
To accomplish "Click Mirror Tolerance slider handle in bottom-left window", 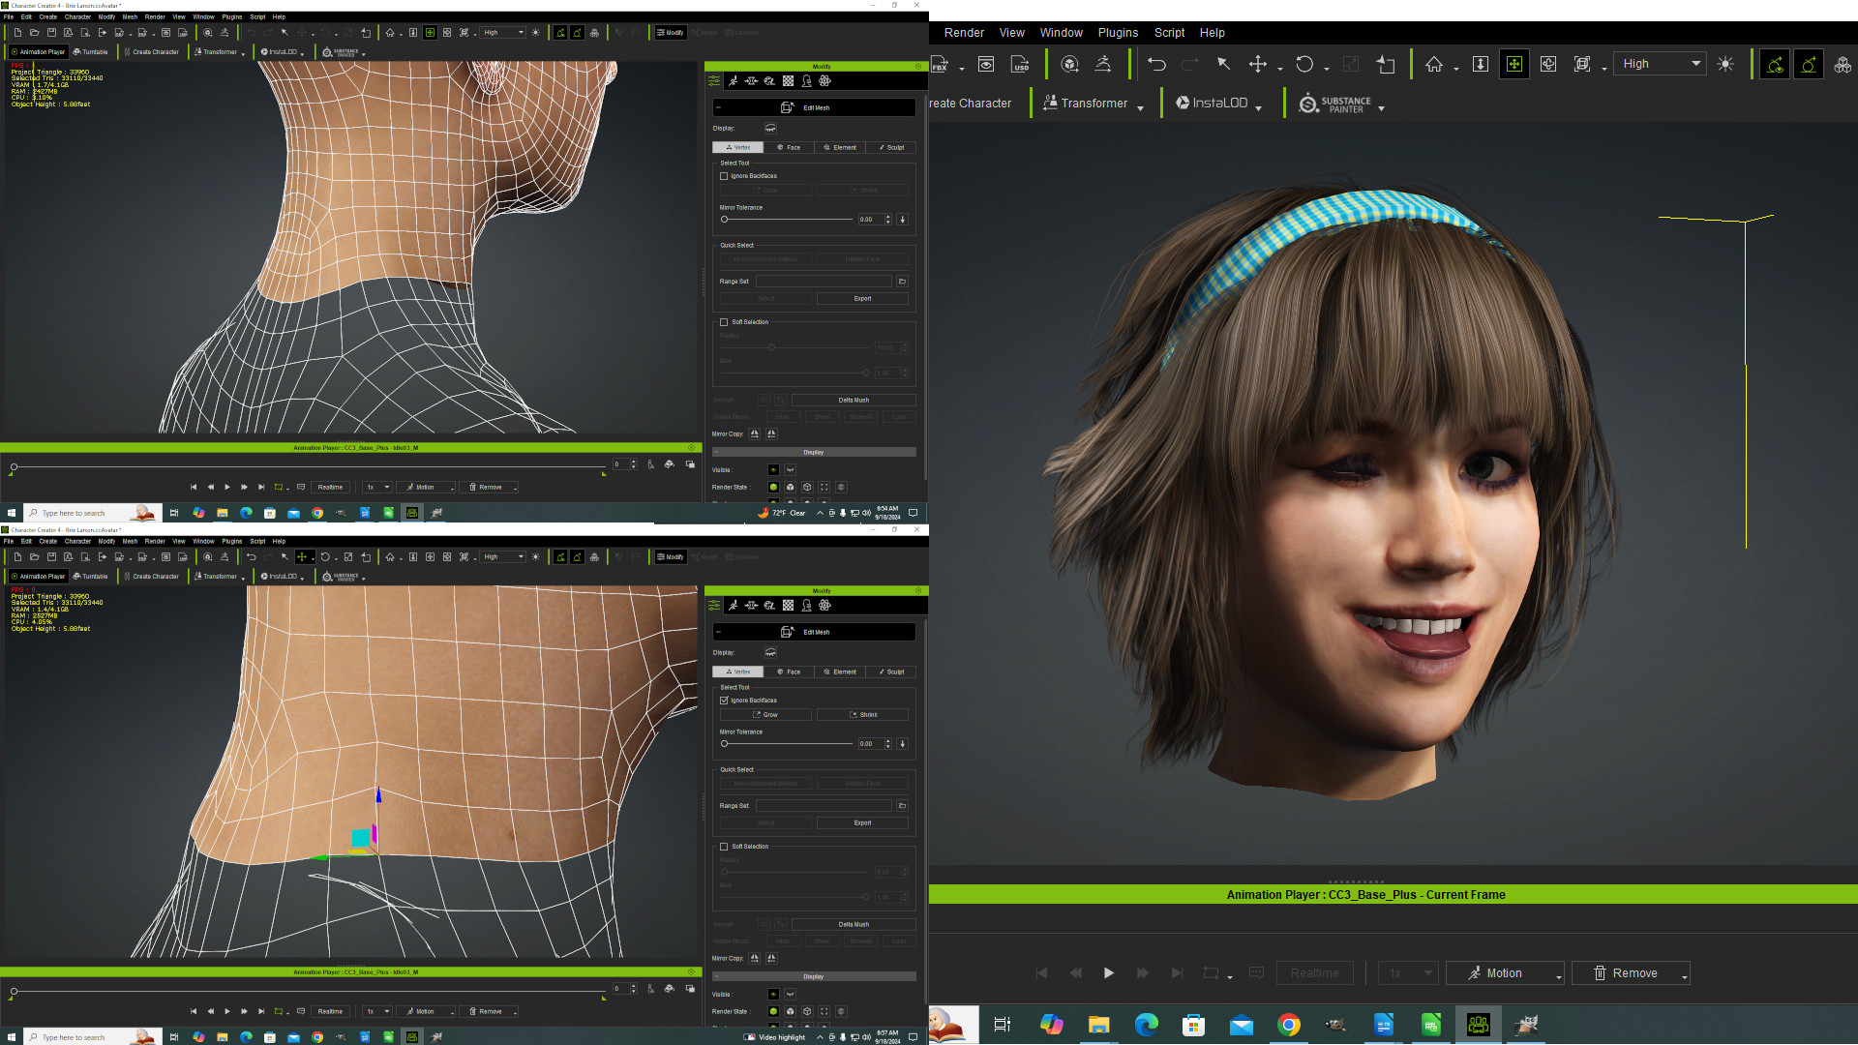I will pos(724,744).
